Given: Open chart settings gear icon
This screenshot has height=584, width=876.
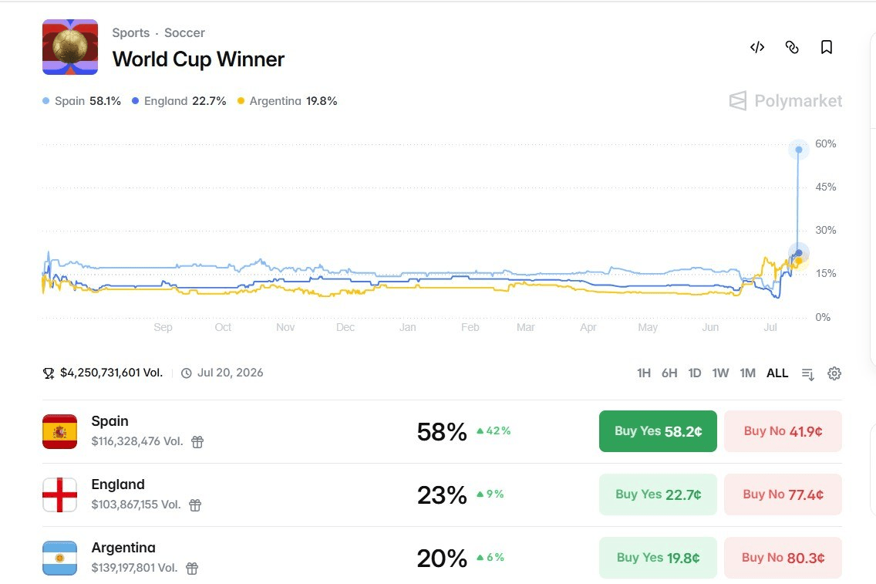Looking at the screenshot, I should 834,373.
